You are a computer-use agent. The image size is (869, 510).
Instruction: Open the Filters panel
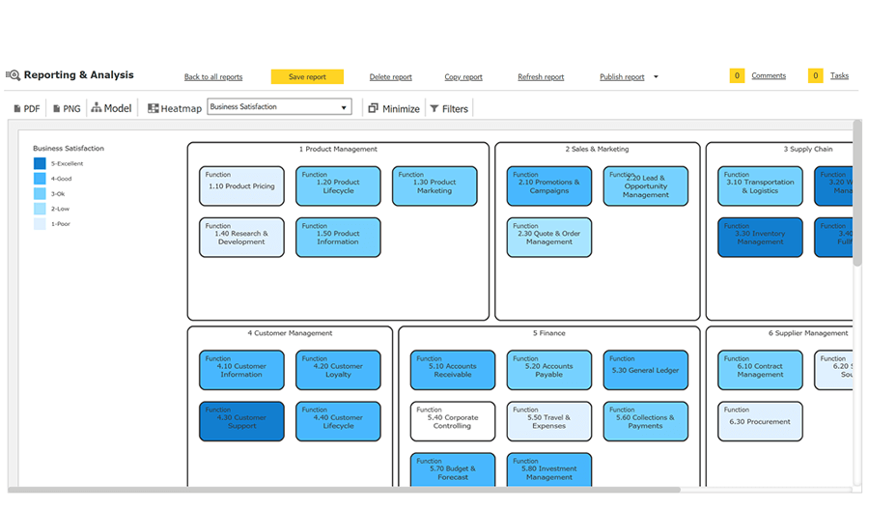coord(449,109)
